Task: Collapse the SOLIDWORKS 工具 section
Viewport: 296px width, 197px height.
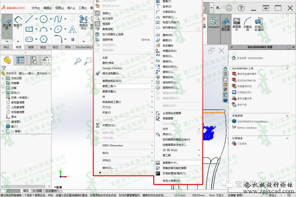Action: [x=287, y=68]
